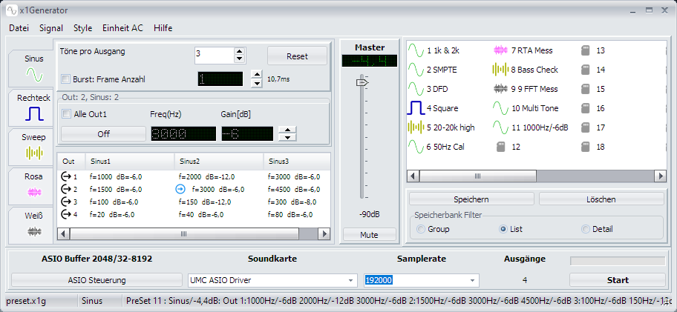Pick the Rosa pink noise icon
This screenshot has height=312, width=677.
[33, 191]
